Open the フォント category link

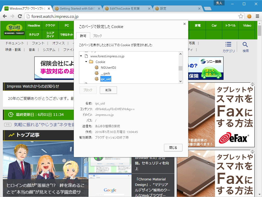38,43
